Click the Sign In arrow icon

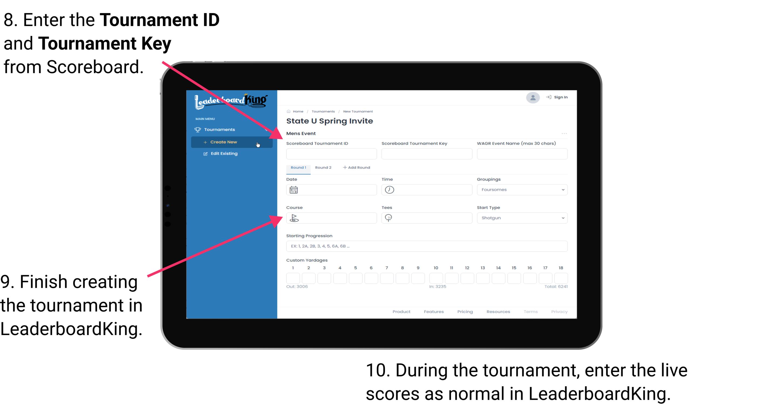pyautogui.click(x=548, y=98)
